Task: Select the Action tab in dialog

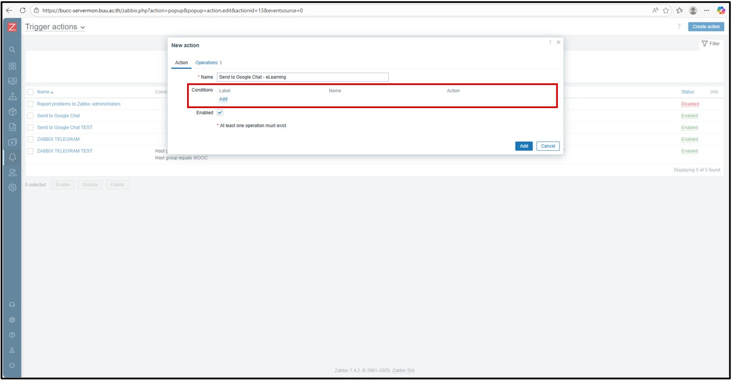Action: (181, 62)
